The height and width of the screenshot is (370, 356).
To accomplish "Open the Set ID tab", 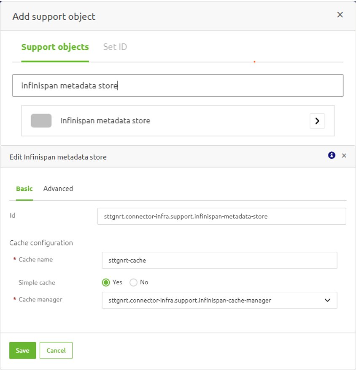I will pyautogui.click(x=115, y=47).
